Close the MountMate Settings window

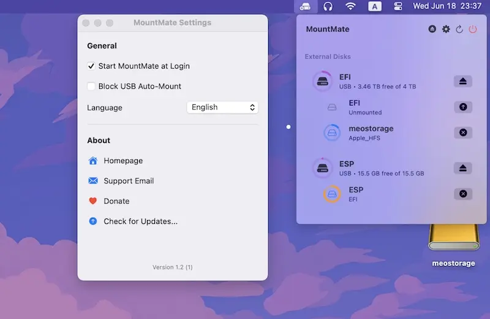pos(86,23)
